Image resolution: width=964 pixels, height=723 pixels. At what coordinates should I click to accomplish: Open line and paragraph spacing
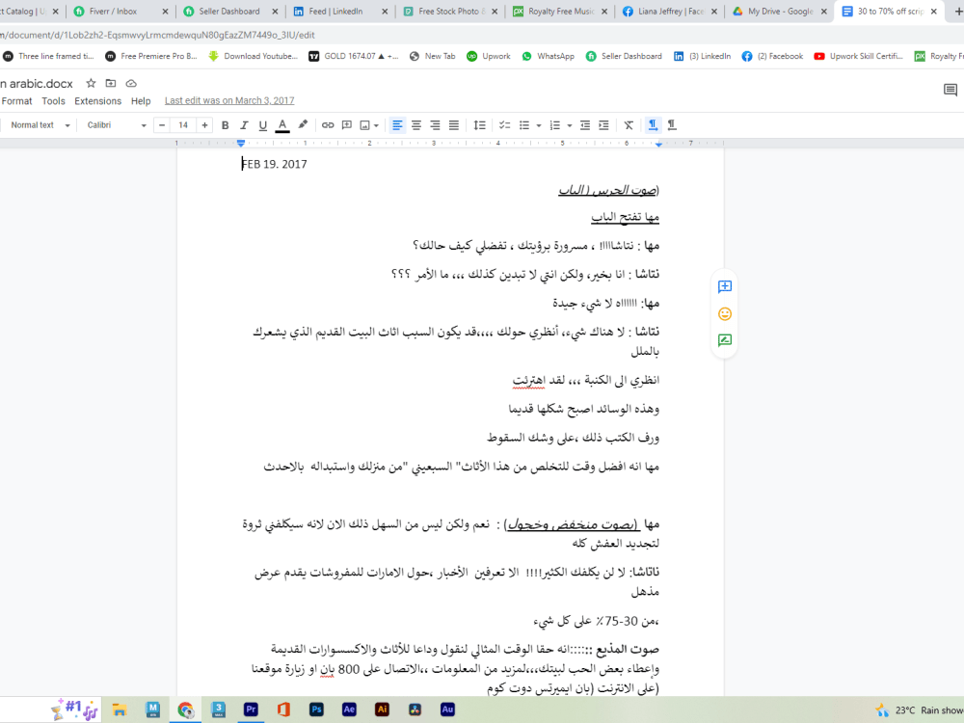coord(479,125)
